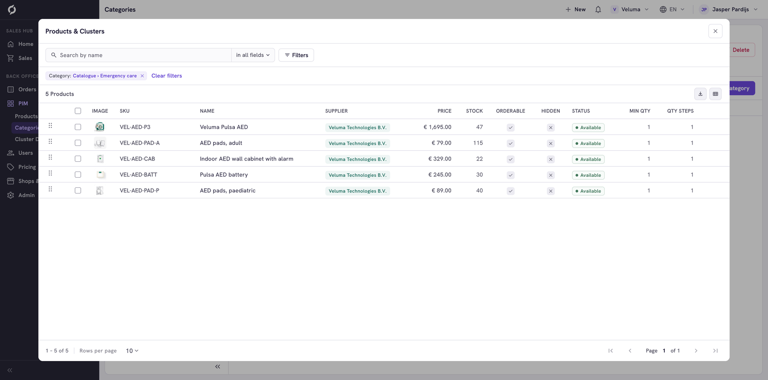Open the Filters button
Viewport: 768px width, 380px height.
[x=296, y=55]
